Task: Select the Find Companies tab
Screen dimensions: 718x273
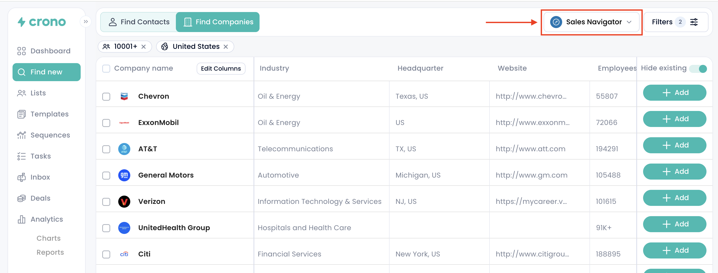Action: coord(218,22)
